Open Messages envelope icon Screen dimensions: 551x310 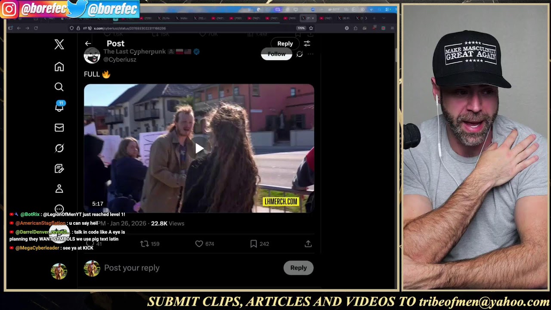click(x=59, y=127)
